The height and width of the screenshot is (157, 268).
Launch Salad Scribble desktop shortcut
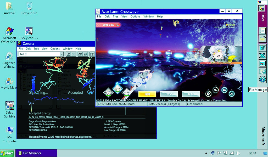tap(10, 109)
